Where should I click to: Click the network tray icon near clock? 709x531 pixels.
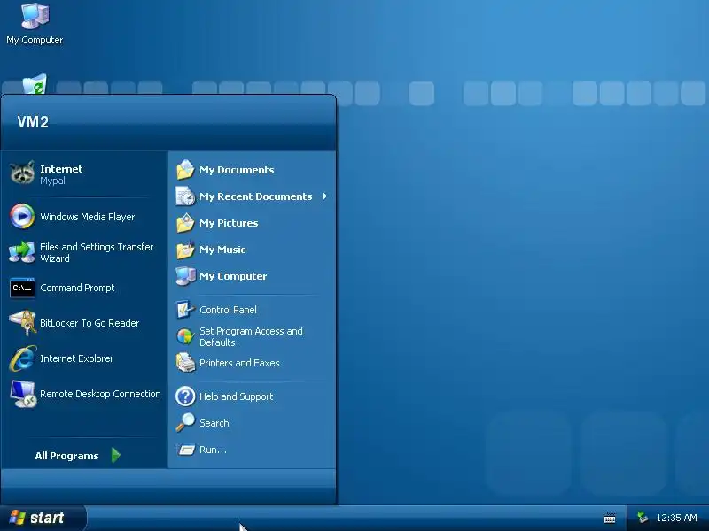[643, 517]
